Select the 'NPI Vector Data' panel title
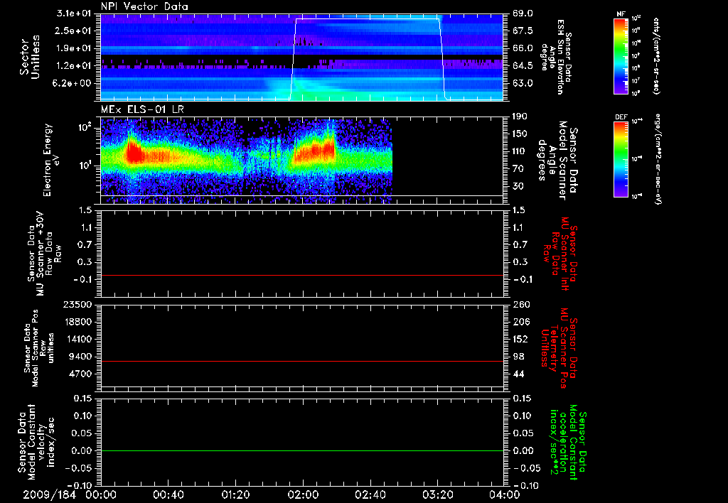 [x=144, y=6]
